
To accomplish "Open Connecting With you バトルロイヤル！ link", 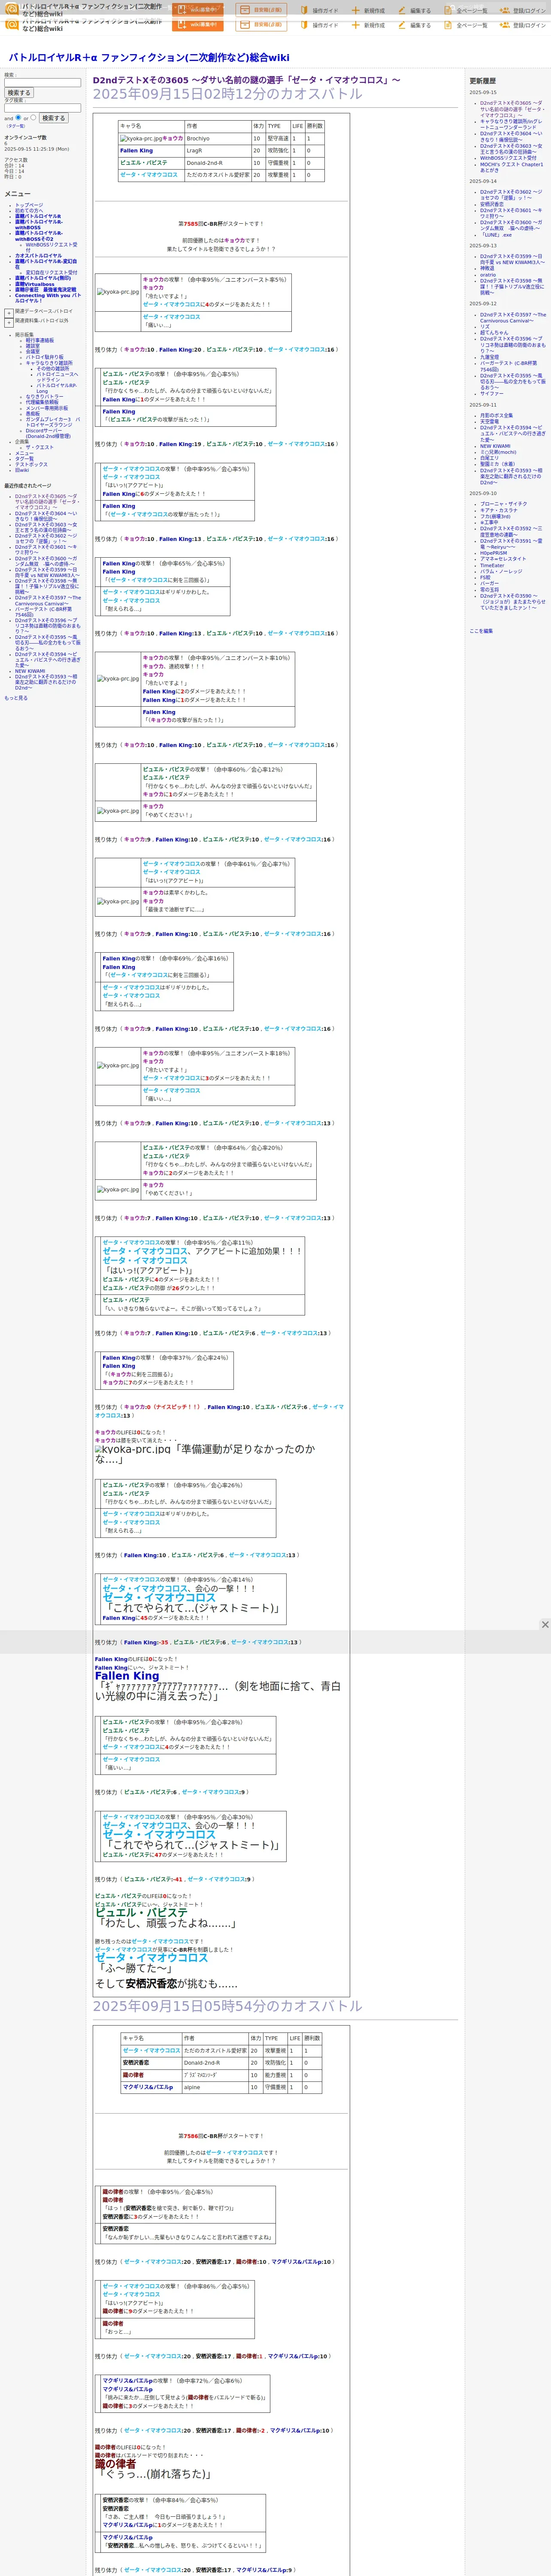I will click(47, 298).
